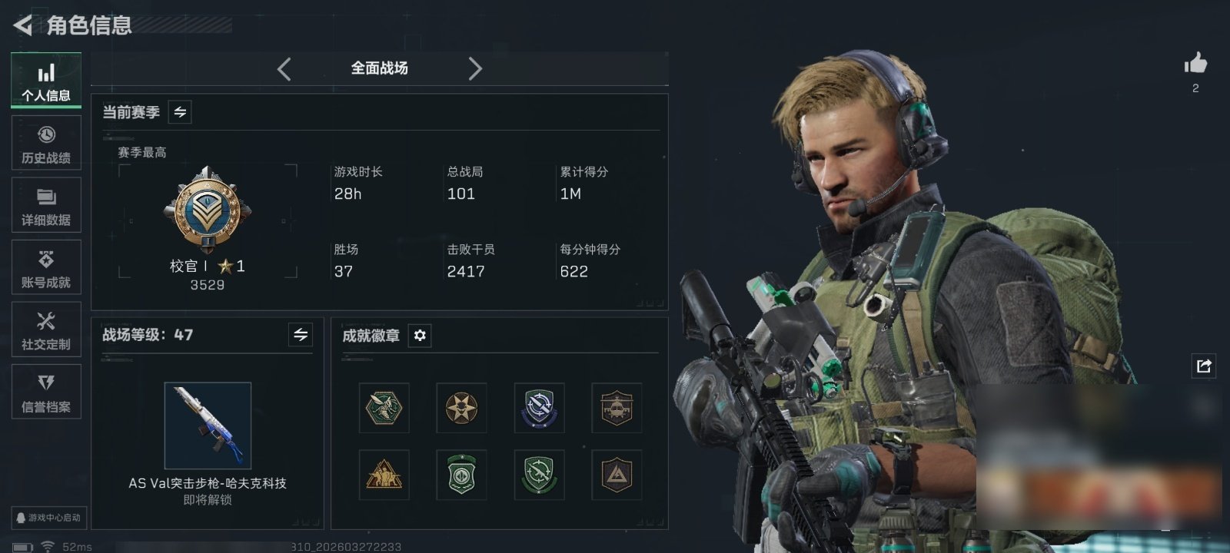1230x553 pixels.
Task: Open the 历史战绩 sidebar tab
Action: coord(46,143)
